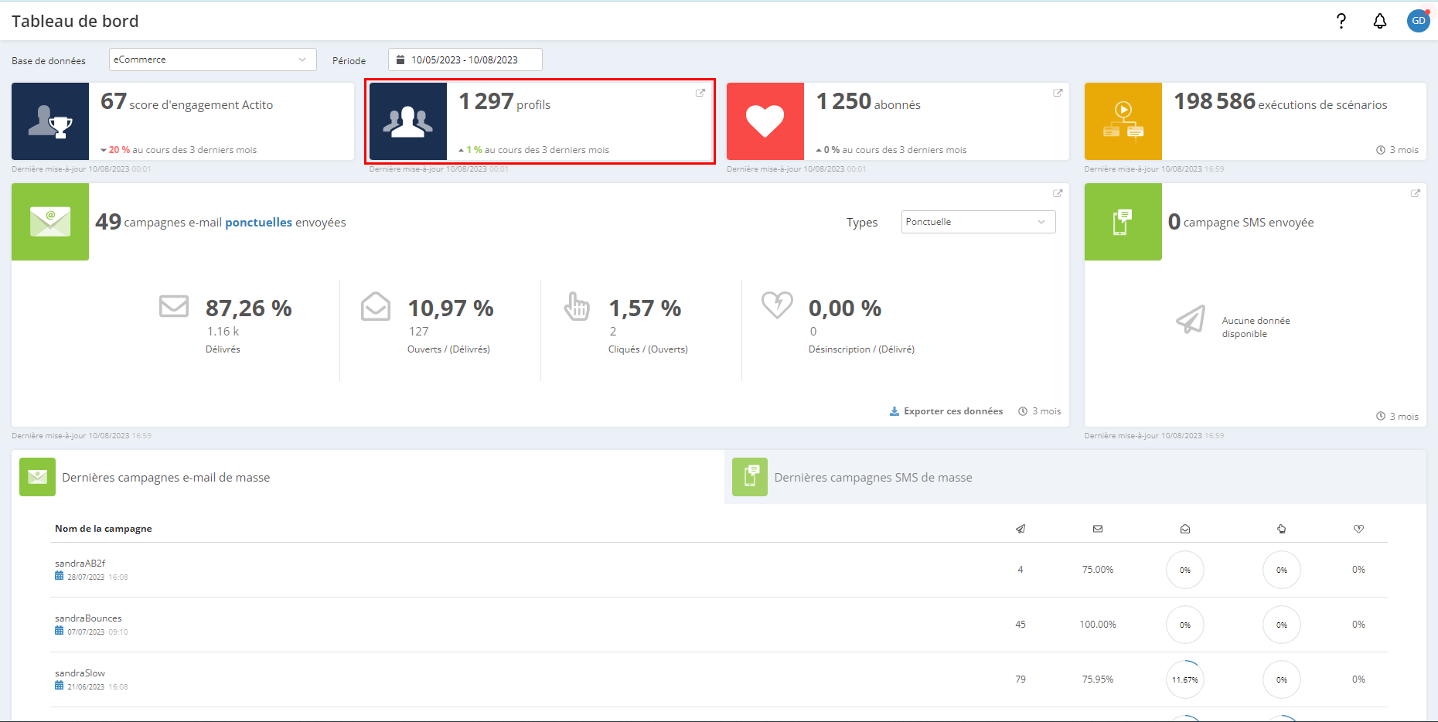Click the 87,26 % delivered rate
Viewport: 1438px width, 722px height.
point(249,308)
